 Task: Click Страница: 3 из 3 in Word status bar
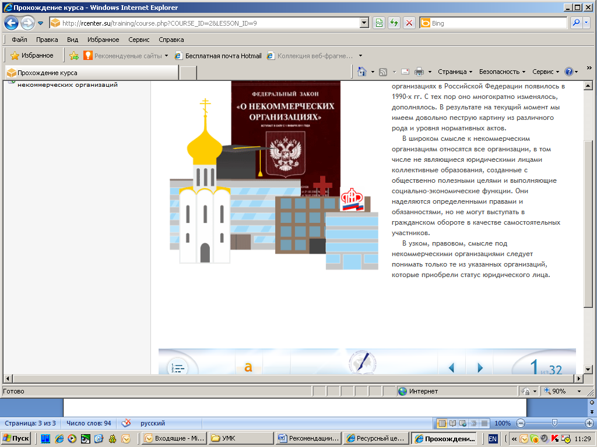pyautogui.click(x=30, y=423)
